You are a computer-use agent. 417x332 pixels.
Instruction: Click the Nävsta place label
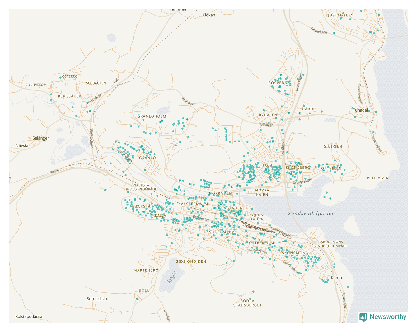pyautogui.click(x=22, y=145)
